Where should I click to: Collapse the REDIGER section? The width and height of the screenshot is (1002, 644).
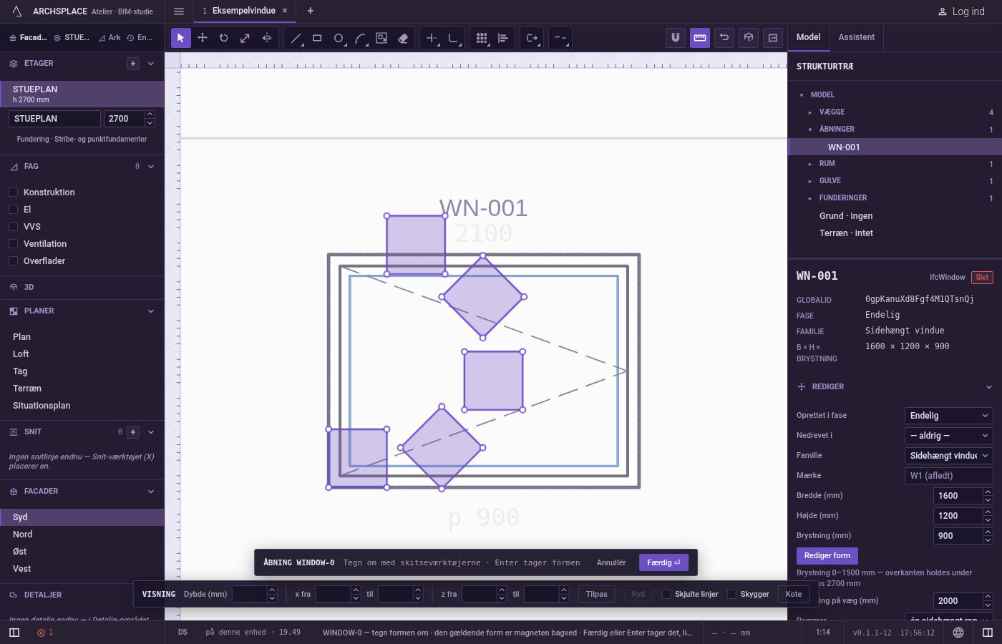pyautogui.click(x=989, y=387)
